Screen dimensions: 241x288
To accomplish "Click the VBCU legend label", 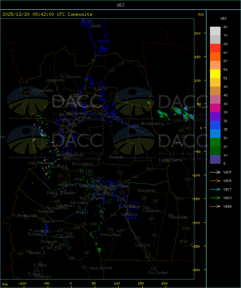I will tap(227, 198).
